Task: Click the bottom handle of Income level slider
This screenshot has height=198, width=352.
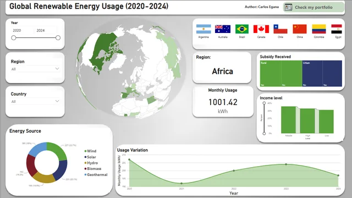Action: click(264, 133)
